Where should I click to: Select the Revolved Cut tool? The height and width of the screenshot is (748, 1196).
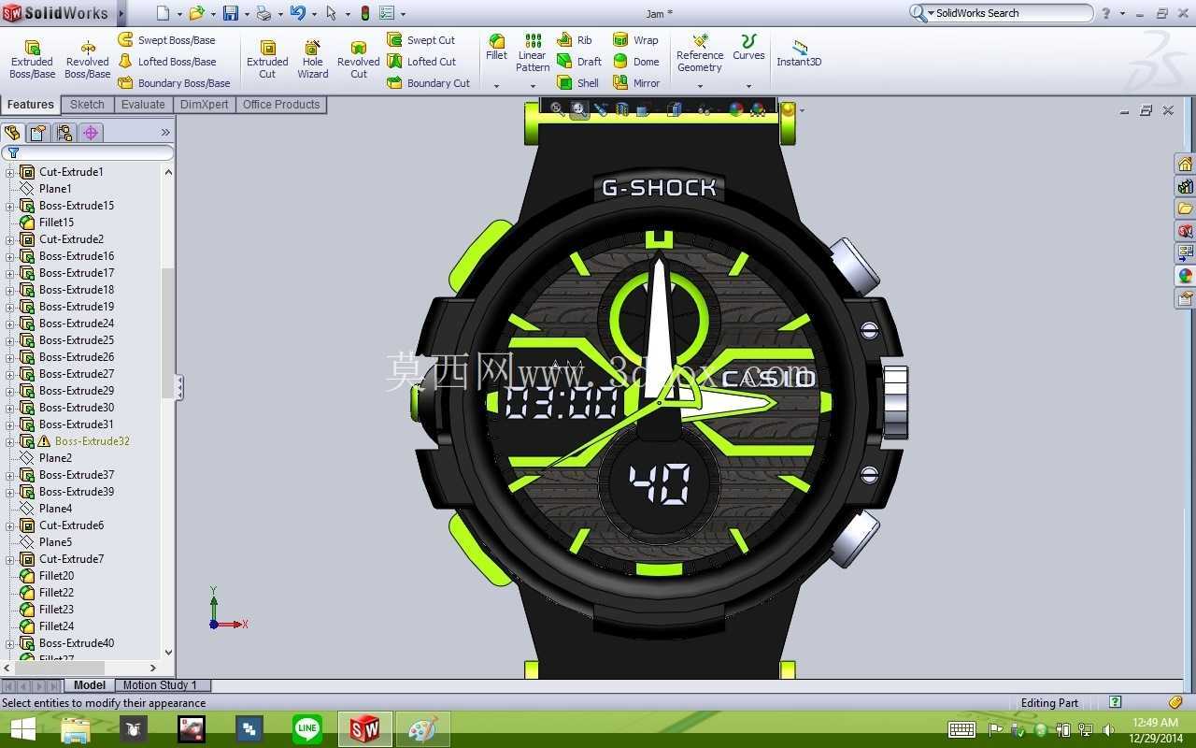(x=359, y=60)
